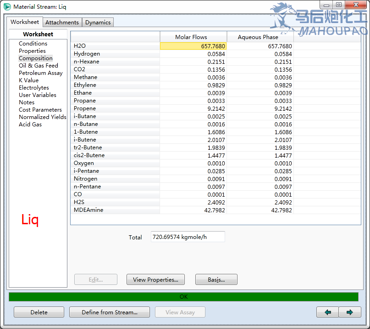Open Electrolytes in the worksheet list
370x329 pixels.
tap(33, 88)
